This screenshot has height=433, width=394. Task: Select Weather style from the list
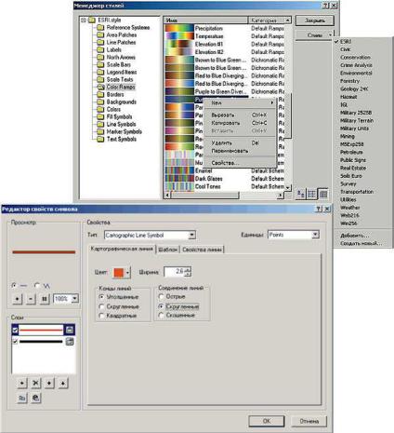pos(350,208)
